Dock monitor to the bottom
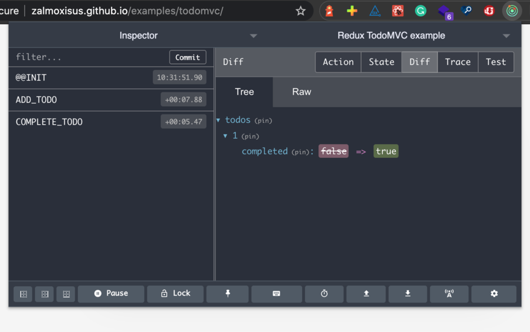 tap(66, 294)
